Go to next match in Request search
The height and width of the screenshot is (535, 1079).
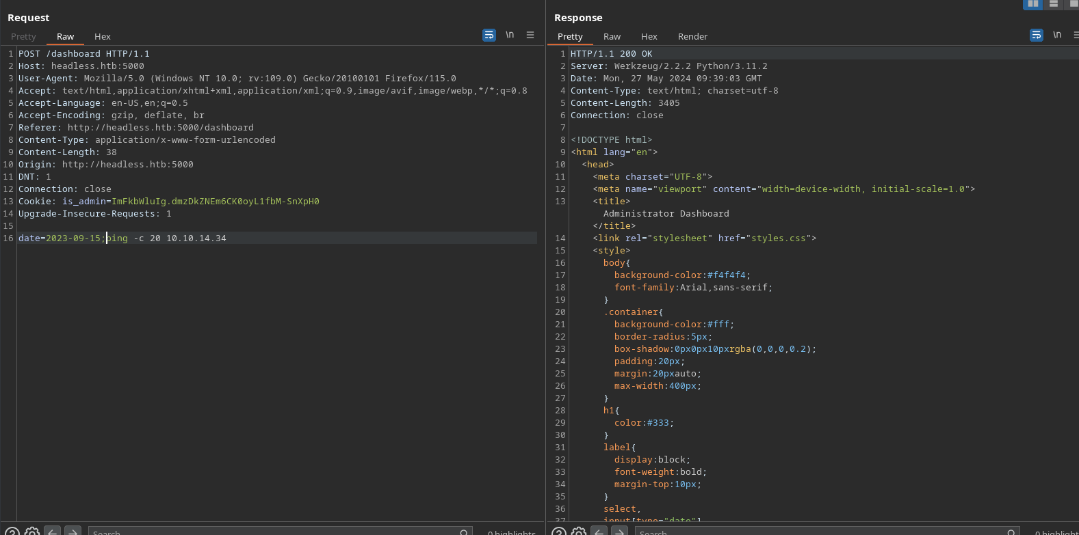[x=73, y=532]
